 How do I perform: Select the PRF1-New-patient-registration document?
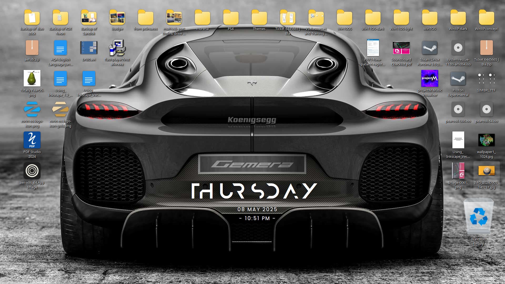pos(373,48)
